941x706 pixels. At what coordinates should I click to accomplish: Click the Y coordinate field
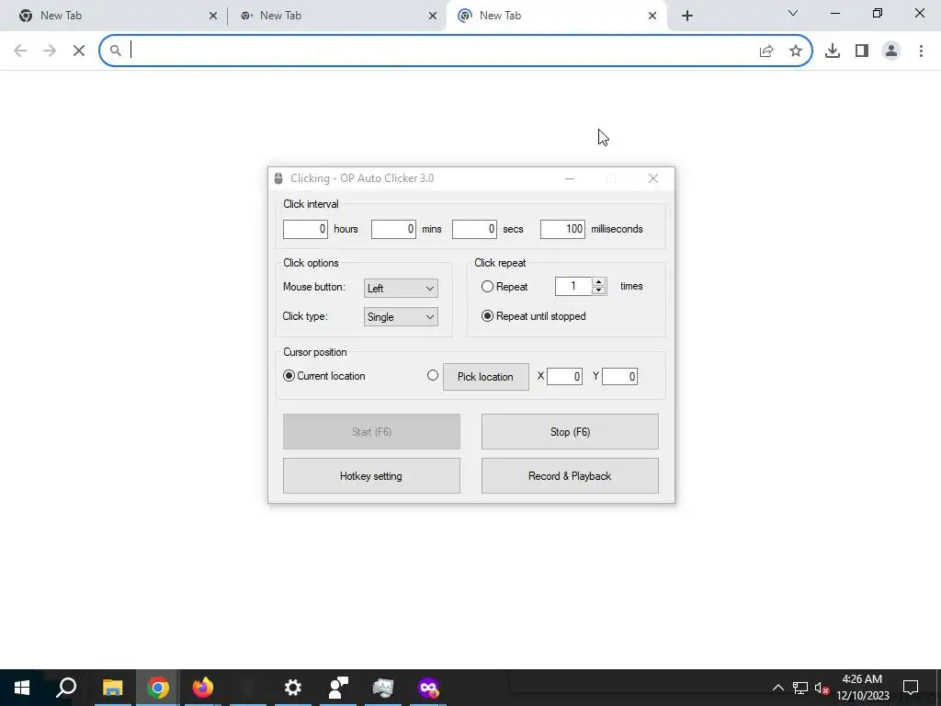click(619, 376)
